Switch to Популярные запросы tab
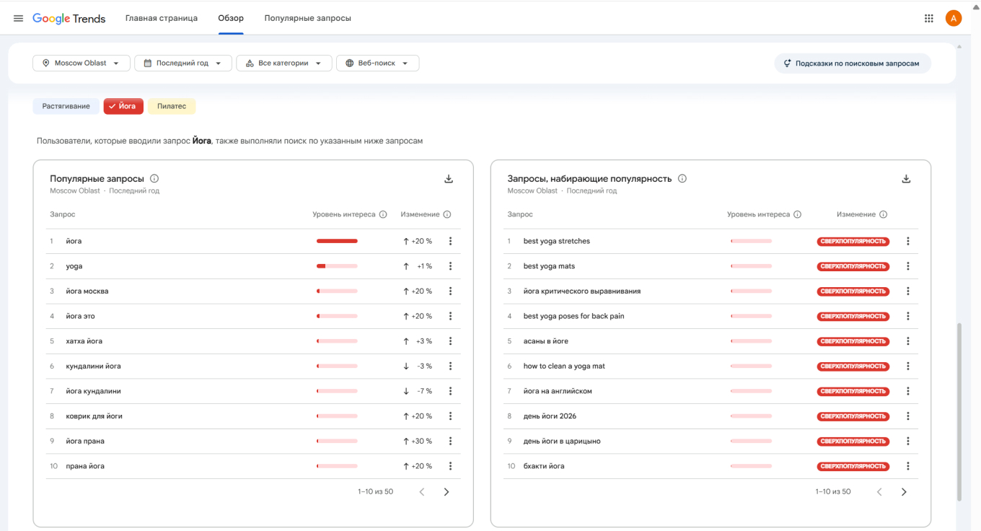 pyautogui.click(x=308, y=18)
